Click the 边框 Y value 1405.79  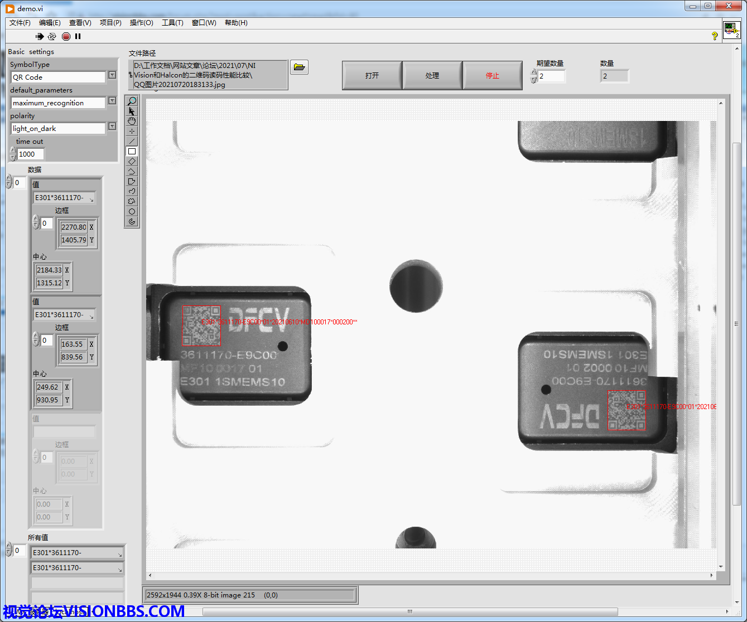coord(74,240)
